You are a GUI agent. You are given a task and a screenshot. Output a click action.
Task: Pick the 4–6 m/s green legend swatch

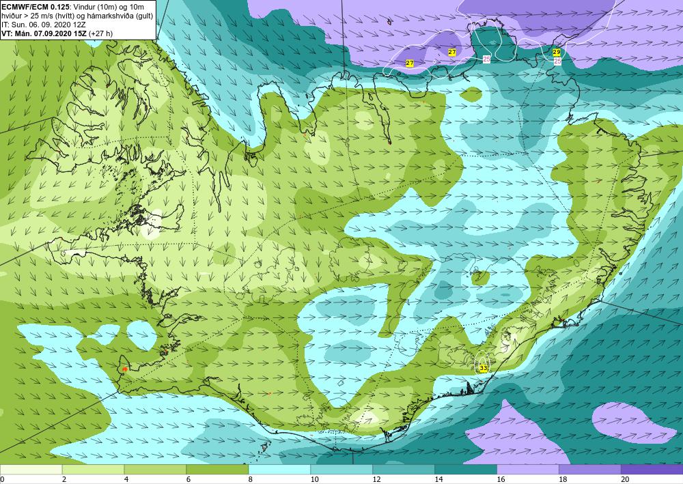[155, 470]
